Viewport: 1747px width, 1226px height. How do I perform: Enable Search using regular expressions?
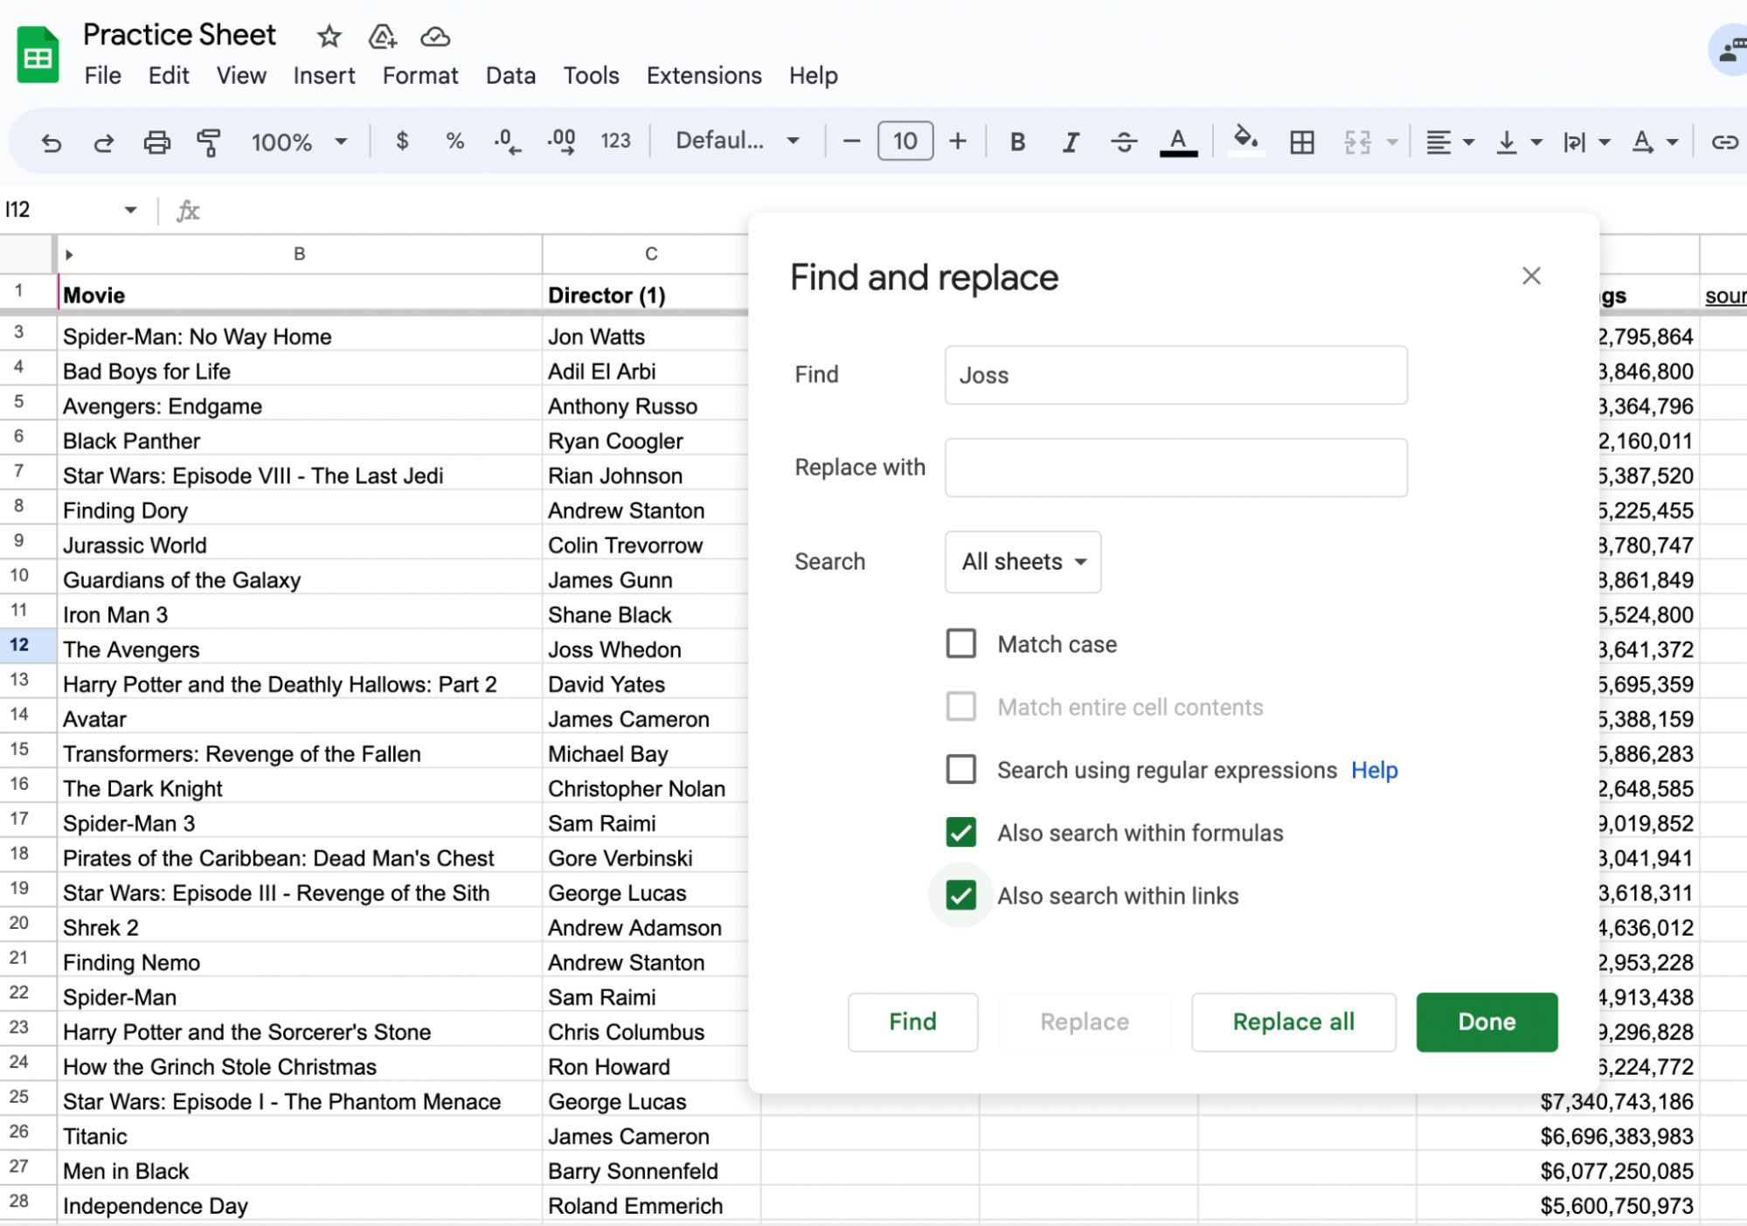(x=961, y=770)
